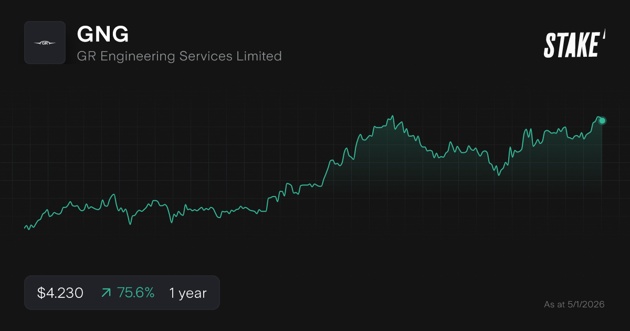The image size is (630, 331).
Task: Click the green endpoint dot on the chart
Action: pyautogui.click(x=601, y=120)
